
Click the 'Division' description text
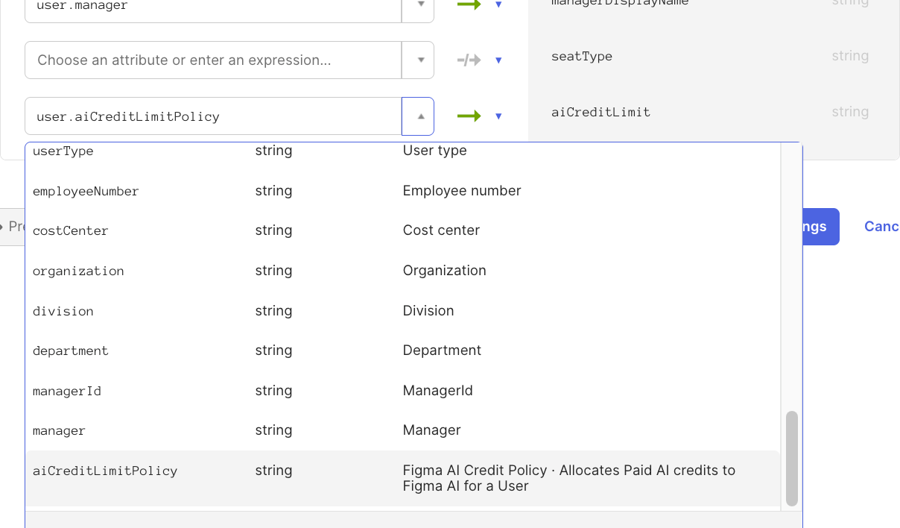click(428, 311)
